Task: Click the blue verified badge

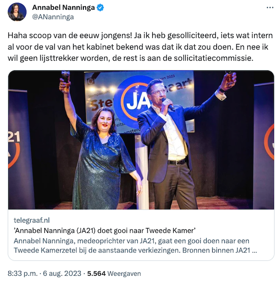Action: (x=101, y=7)
